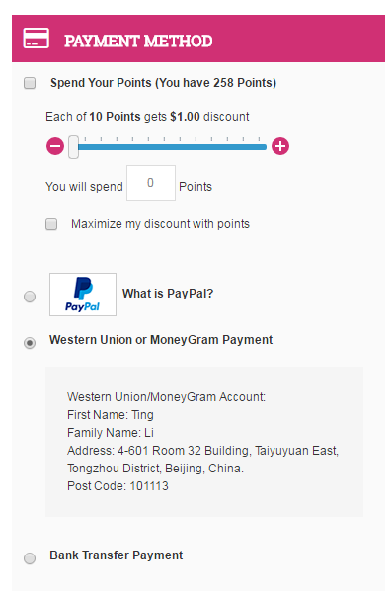Click the middle of the points slider track
Viewport: 392px width, 598px height.
pyautogui.click(x=171, y=147)
